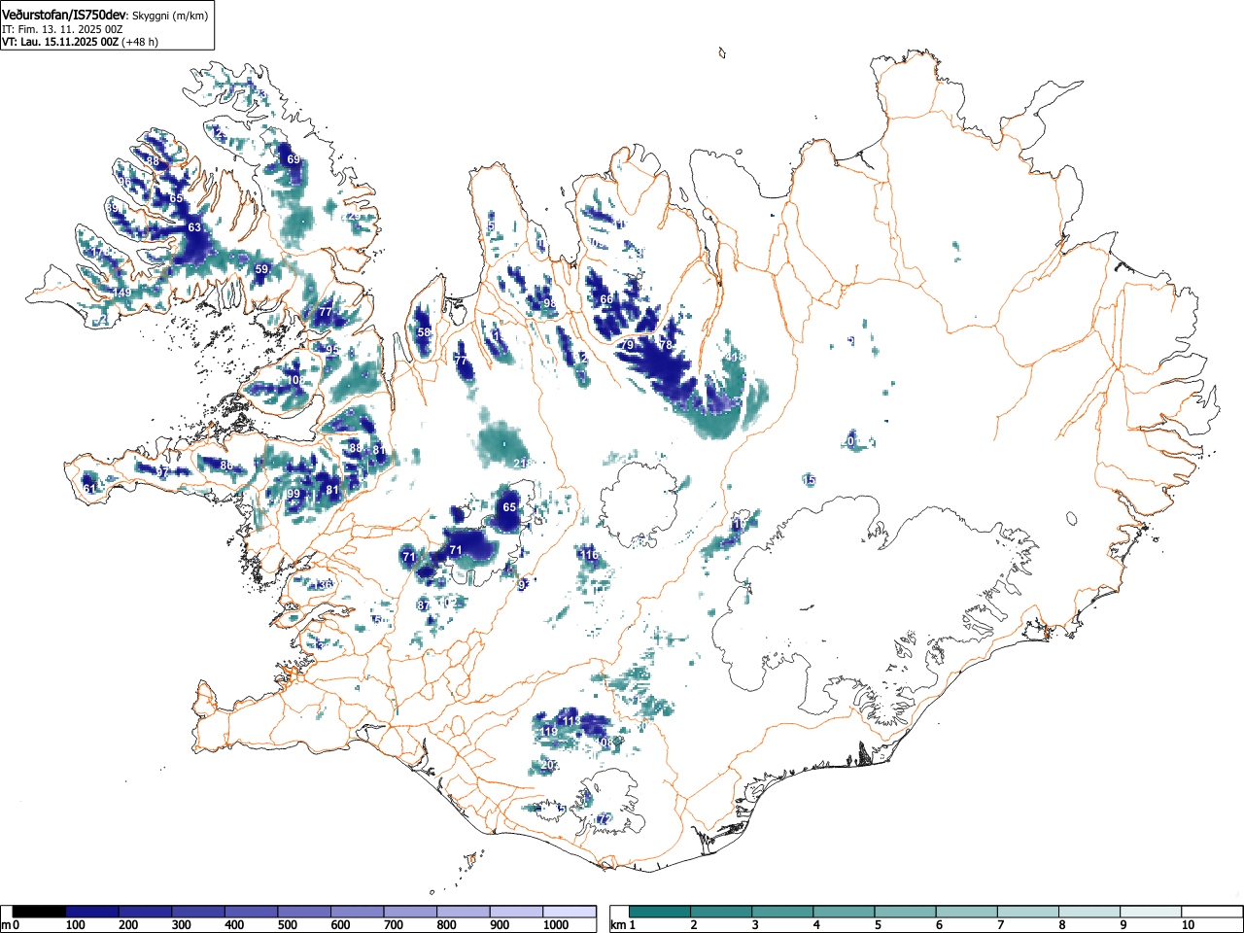Click the visibility value "86" on the map

(226, 466)
